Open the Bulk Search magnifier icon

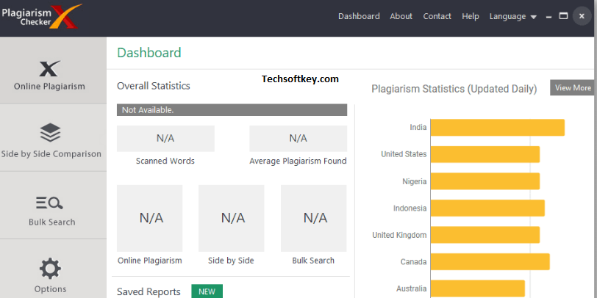tap(49, 203)
